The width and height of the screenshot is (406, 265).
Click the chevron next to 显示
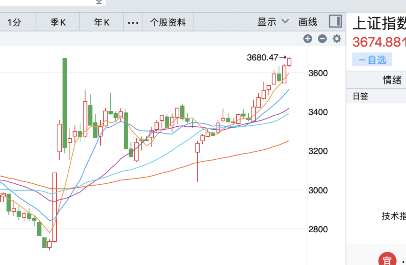tap(285, 21)
